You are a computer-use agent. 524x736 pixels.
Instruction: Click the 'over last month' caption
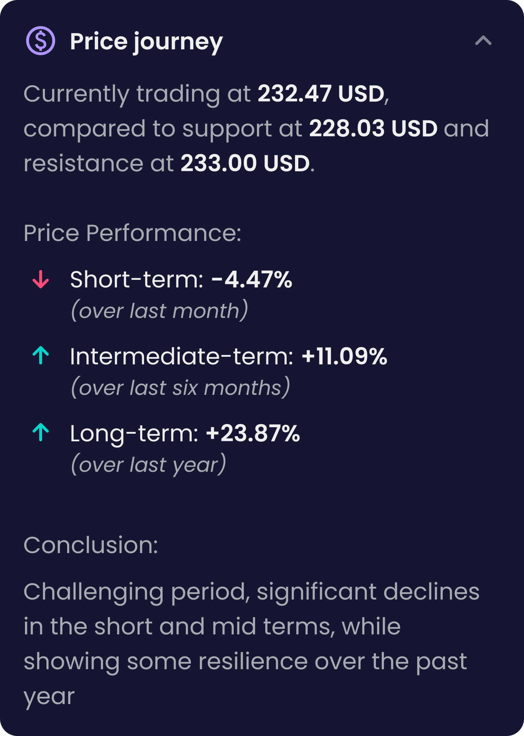160,311
